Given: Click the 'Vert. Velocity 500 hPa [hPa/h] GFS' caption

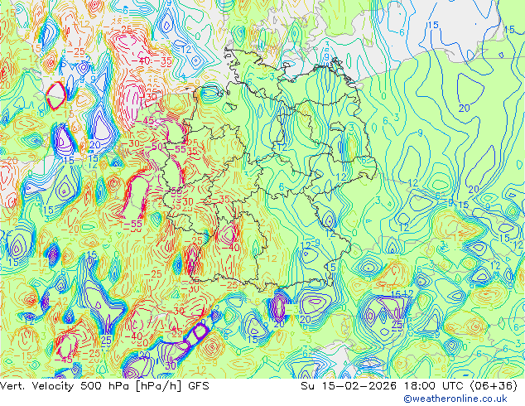Looking at the screenshot, I should click(104, 386).
